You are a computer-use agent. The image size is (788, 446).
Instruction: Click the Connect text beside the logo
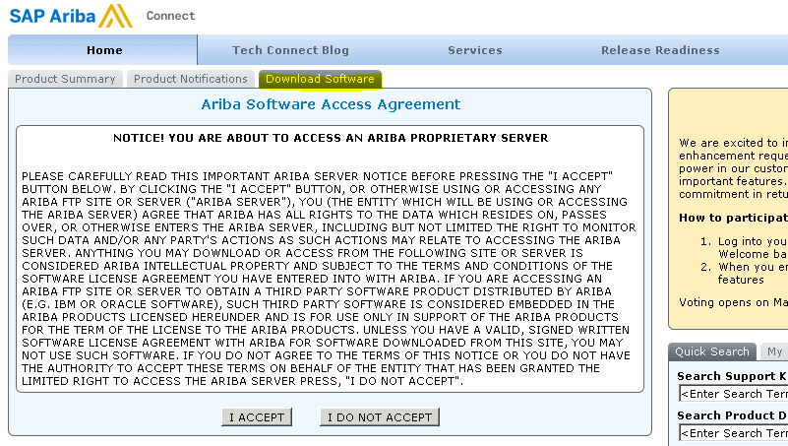(170, 16)
